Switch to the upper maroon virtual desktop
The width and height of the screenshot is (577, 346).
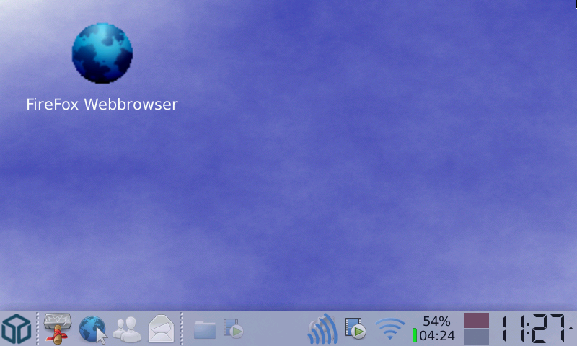[476, 321]
